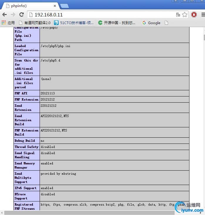The image size is (205, 215).
Task: Reload the phpinfo page
Action: pos(21,14)
